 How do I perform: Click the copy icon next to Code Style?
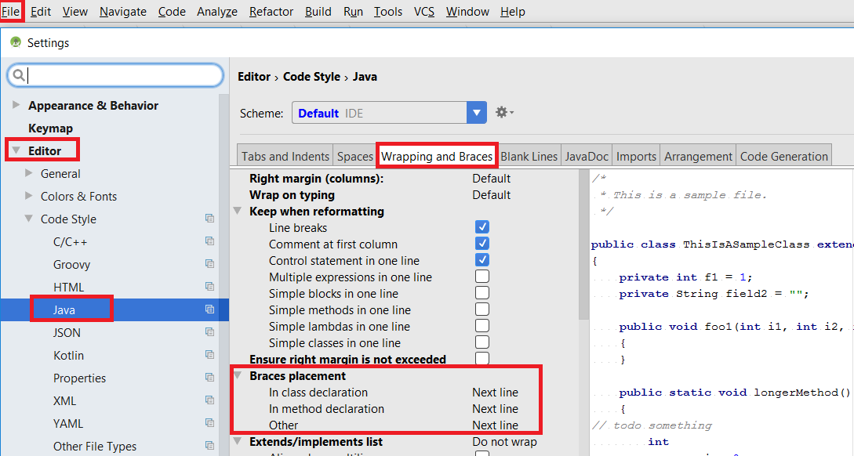(209, 218)
